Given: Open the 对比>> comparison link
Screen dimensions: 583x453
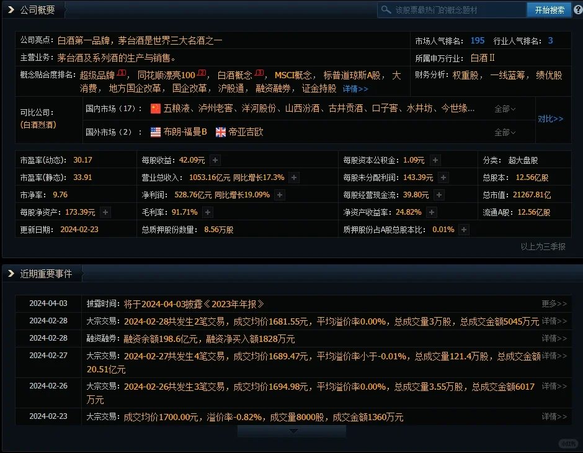Looking at the screenshot, I should pos(551,119).
